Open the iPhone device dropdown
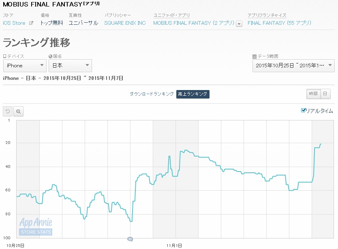Viewport: 338px width, 249px height. (25, 66)
